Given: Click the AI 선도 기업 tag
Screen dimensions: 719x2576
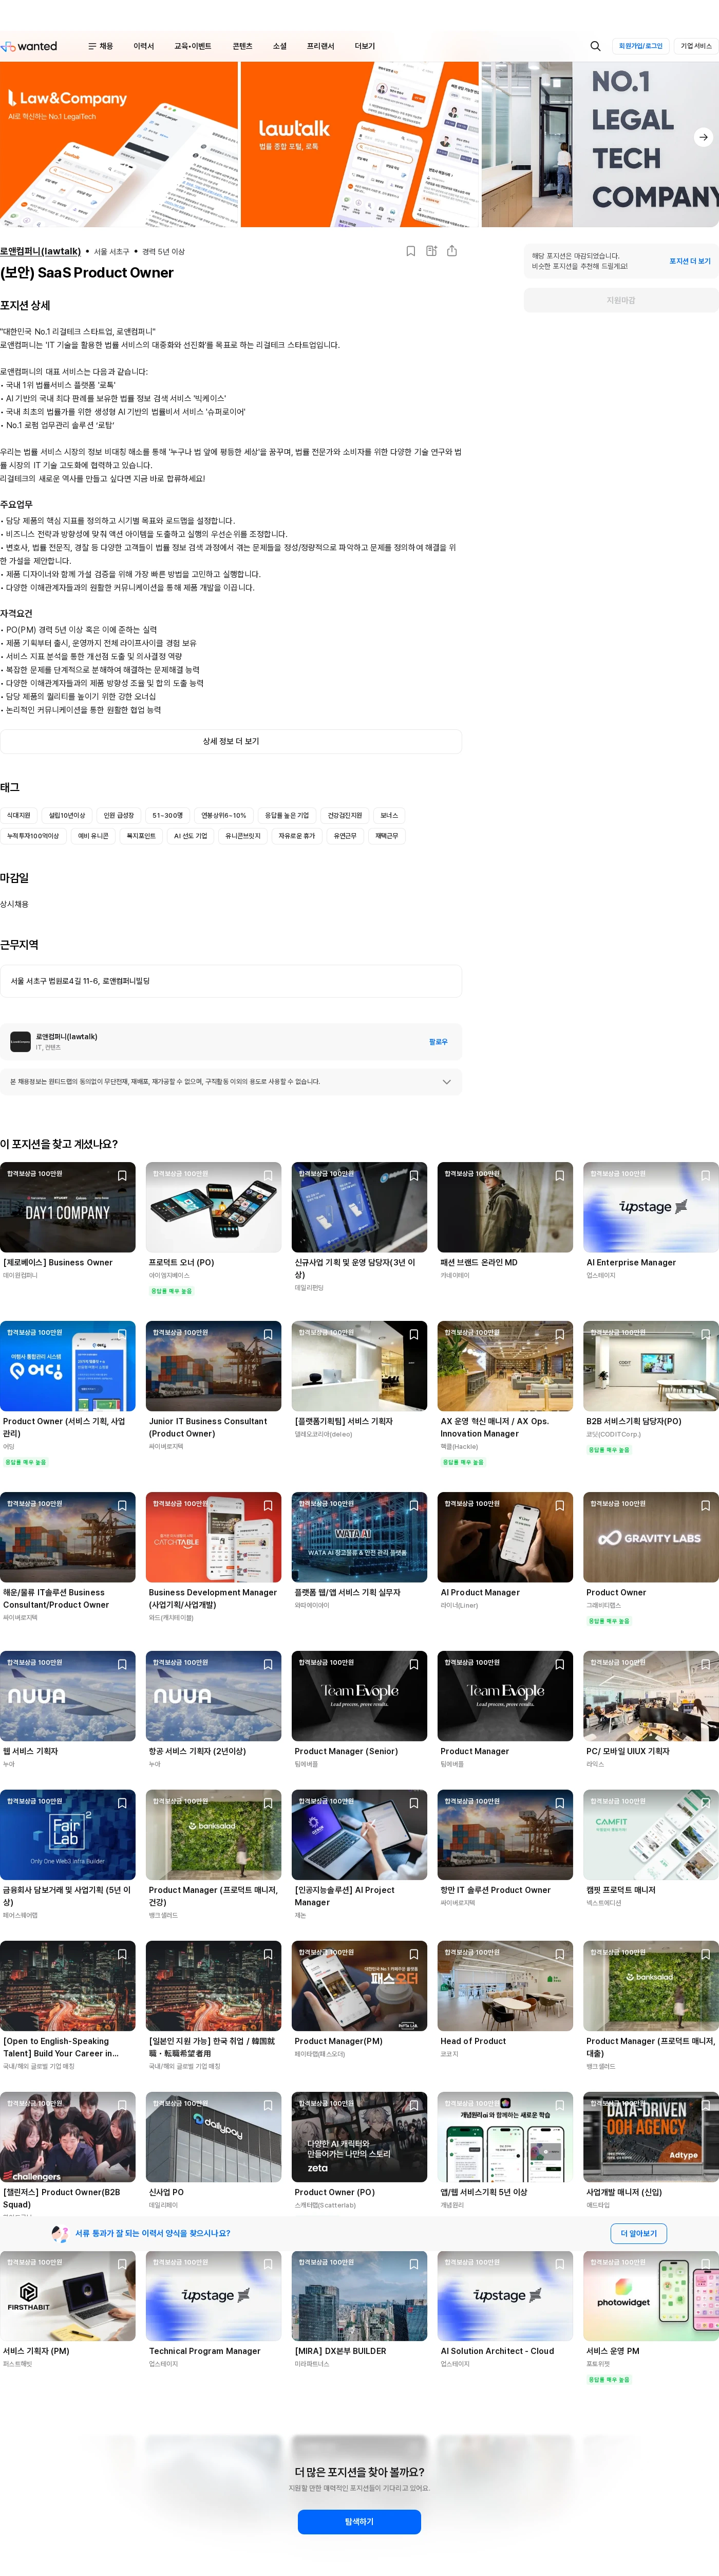Looking at the screenshot, I should [x=190, y=835].
